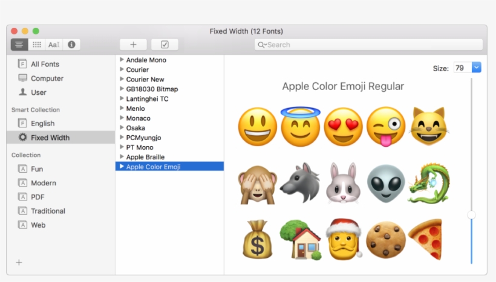
Task: Toggle enable/disable font checkmark button
Action: [x=165, y=45]
